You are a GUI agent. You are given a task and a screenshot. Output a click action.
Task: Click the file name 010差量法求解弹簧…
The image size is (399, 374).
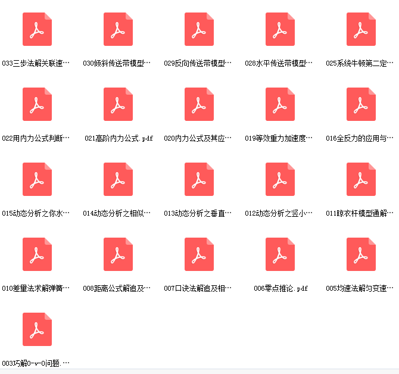36,288
